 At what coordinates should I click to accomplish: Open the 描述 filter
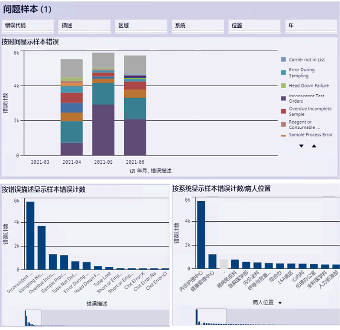pyautogui.click(x=84, y=25)
